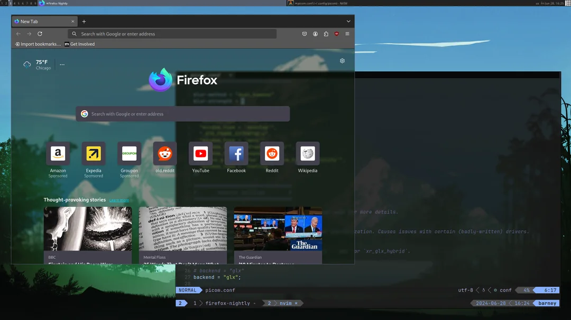Screen dimensions: 571x320
Task: Click the Google G icon in search box
Action: coord(85,114)
